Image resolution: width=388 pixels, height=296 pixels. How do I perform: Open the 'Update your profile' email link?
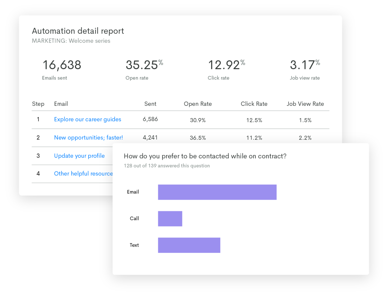79,156
